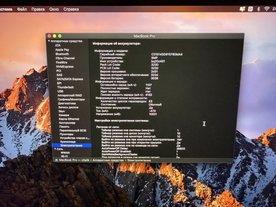Image resolution: width=276 pixels, height=207 pixels.
Task: Click the notification display icon in menu bar
Action: pyautogui.click(x=243, y=9)
